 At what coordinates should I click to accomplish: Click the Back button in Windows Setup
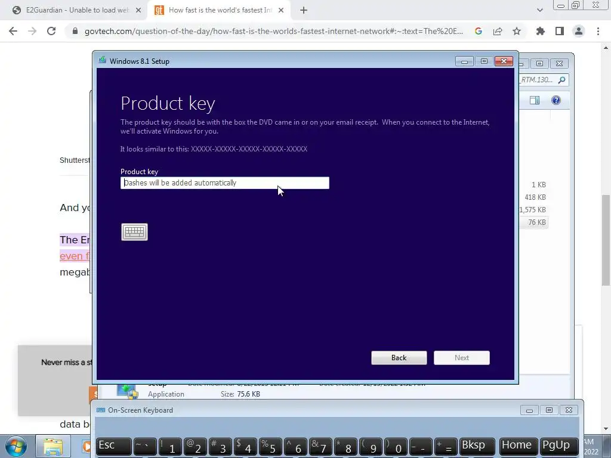(x=399, y=358)
